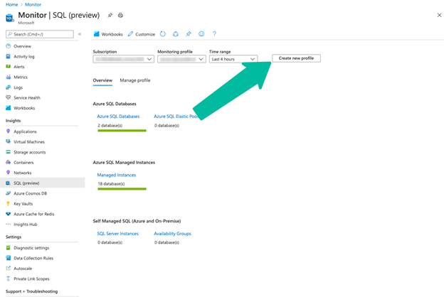The width and height of the screenshot is (444, 297).
Task: Click Monitor in the breadcrumb
Action: coord(33,4)
